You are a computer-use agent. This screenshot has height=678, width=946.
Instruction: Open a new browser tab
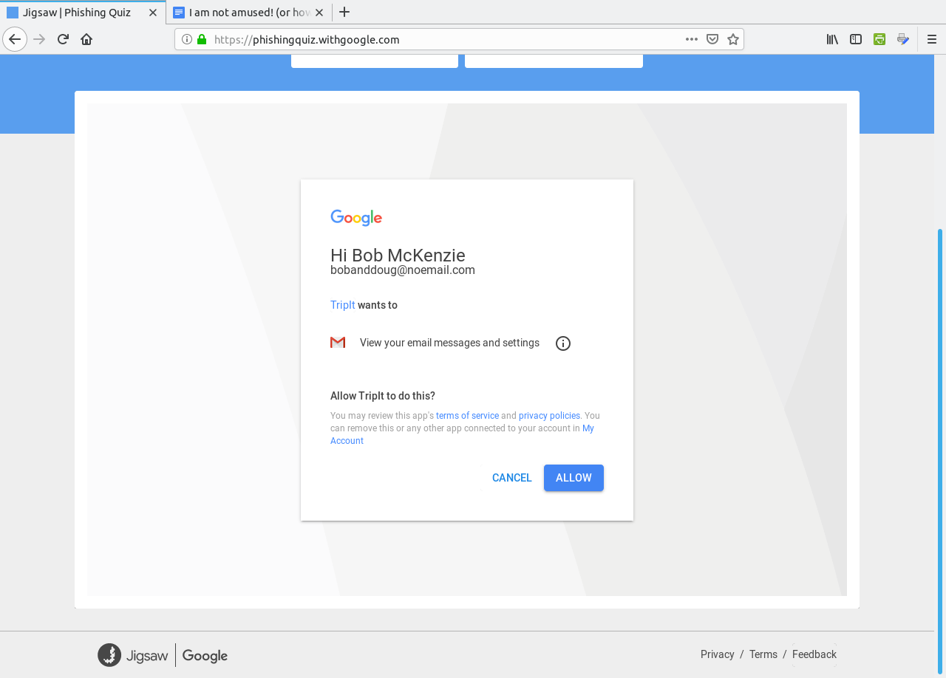[344, 12]
